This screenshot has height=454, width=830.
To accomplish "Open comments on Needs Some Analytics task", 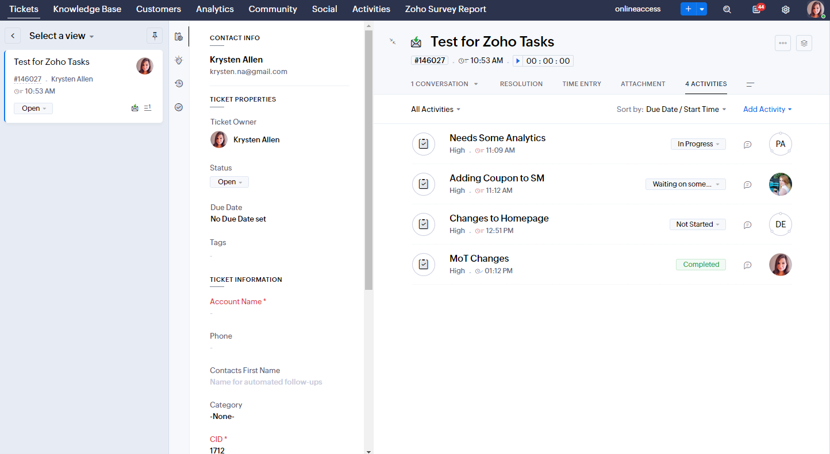I will coord(747,145).
